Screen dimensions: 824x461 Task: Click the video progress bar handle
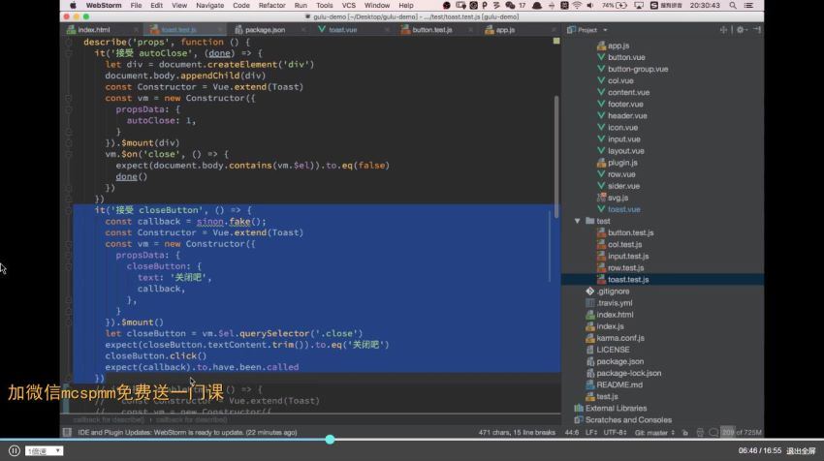(330, 440)
